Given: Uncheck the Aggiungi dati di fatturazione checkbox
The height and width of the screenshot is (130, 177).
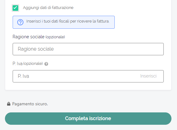Looking at the screenshot, I should pyautogui.click(x=15, y=8).
